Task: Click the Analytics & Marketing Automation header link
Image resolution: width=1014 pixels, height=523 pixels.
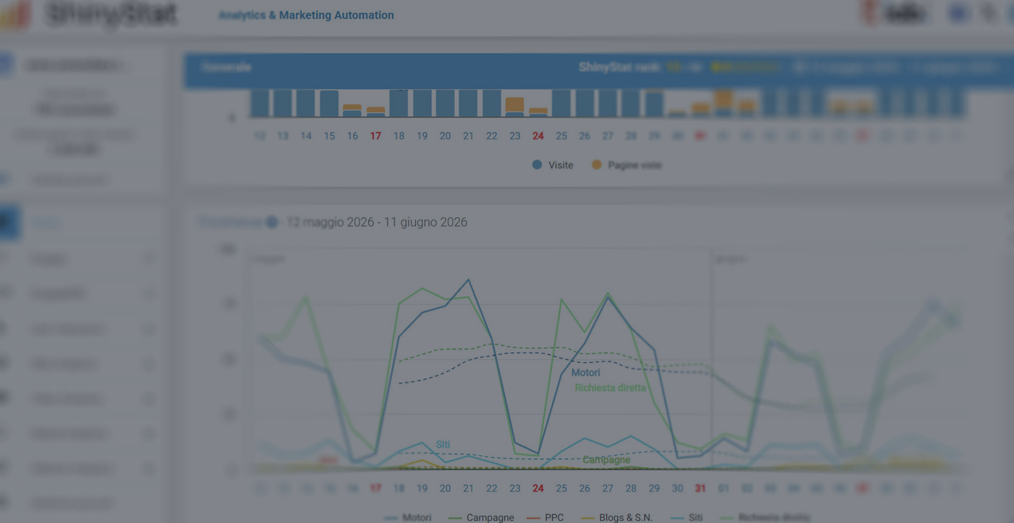Action: click(x=306, y=15)
